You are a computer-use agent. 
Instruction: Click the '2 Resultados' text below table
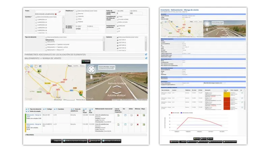pos(30,135)
